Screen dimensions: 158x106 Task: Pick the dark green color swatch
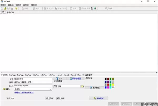[110, 79]
